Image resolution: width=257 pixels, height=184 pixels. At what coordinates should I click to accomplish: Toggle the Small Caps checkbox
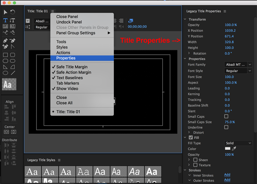click(x=226, y=116)
